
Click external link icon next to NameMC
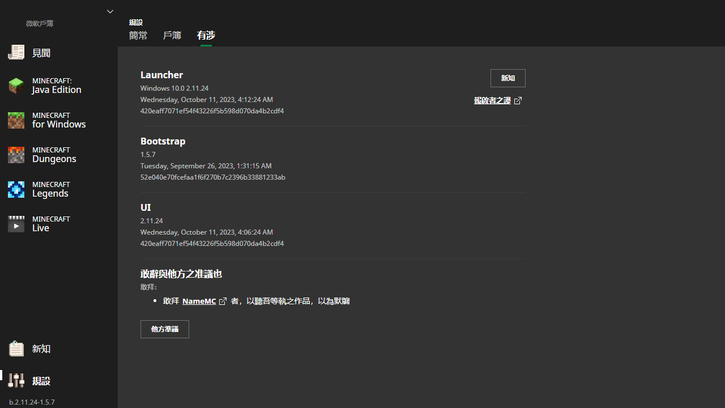pyautogui.click(x=223, y=301)
